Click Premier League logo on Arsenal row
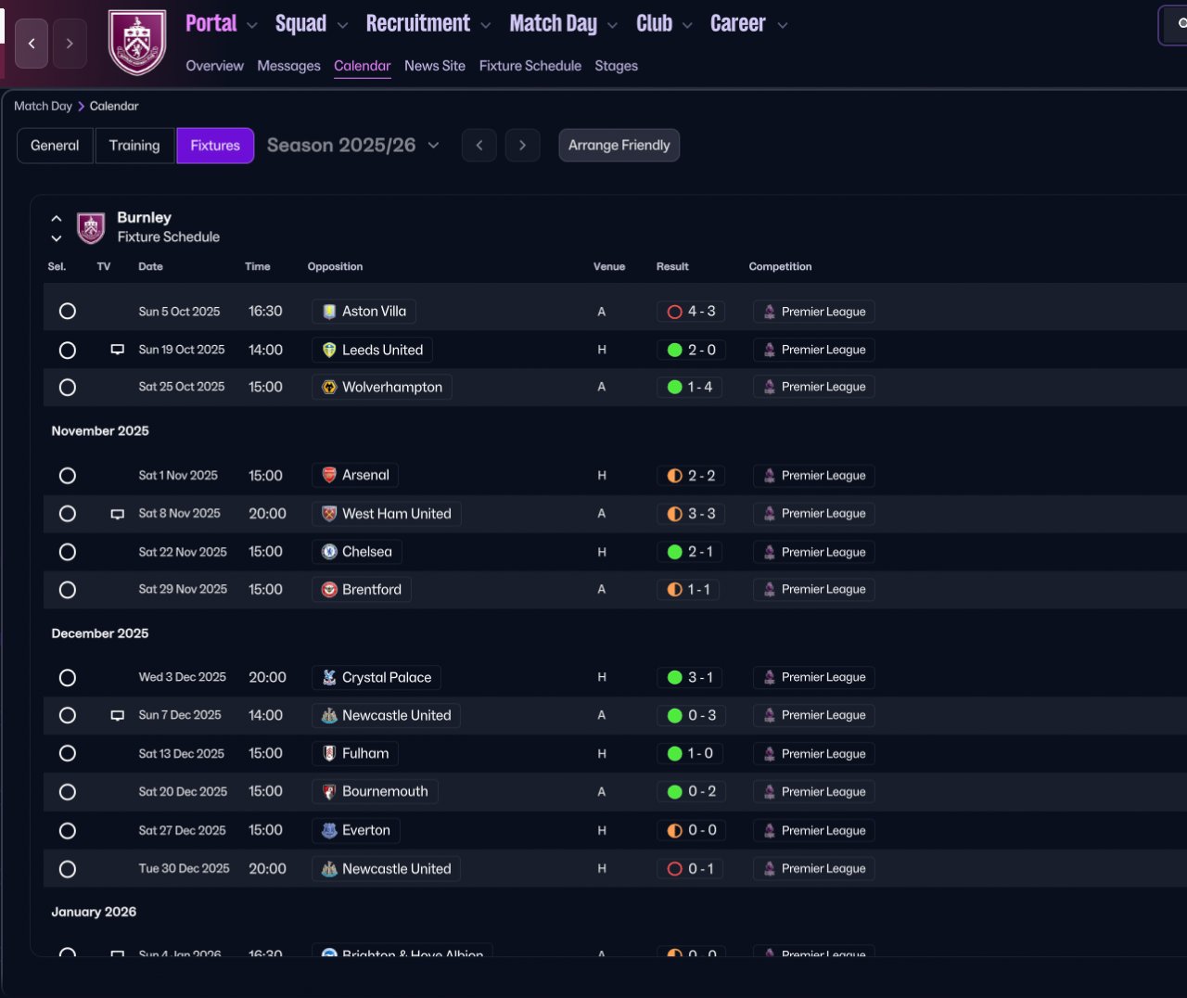The width and height of the screenshot is (1187, 998). coord(770,476)
